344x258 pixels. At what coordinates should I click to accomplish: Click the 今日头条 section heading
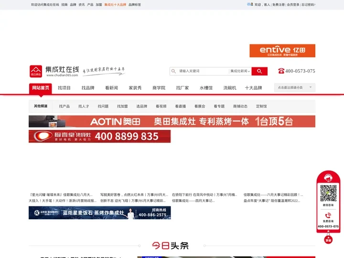point(170,246)
